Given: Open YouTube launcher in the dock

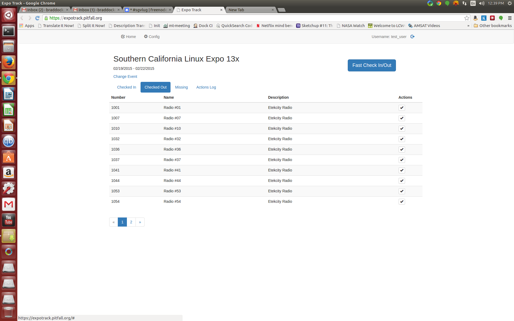Looking at the screenshot, I should 9,220.
